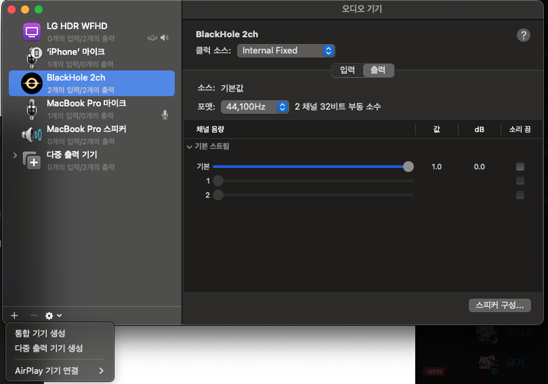Open the 클럭 소스 Internal Fixed dropdown
This screenshot has width=548, height=384.
click(286, 51)
